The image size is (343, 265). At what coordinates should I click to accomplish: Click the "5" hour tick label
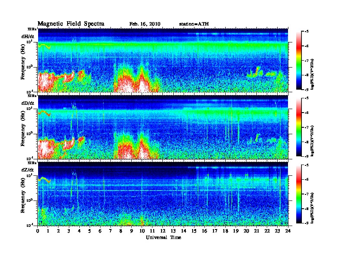90,231
